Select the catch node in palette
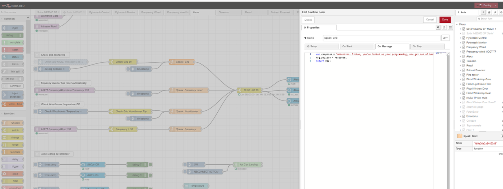503x189 pixels. 13,50
